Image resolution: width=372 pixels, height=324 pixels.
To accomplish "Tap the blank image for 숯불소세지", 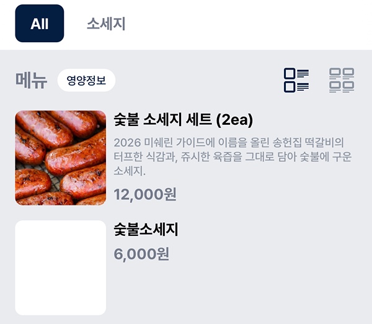I will tap(61, 268).
